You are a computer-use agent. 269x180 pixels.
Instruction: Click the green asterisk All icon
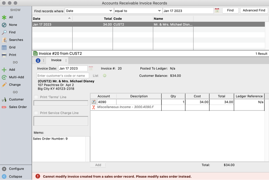tap(4, 18)
